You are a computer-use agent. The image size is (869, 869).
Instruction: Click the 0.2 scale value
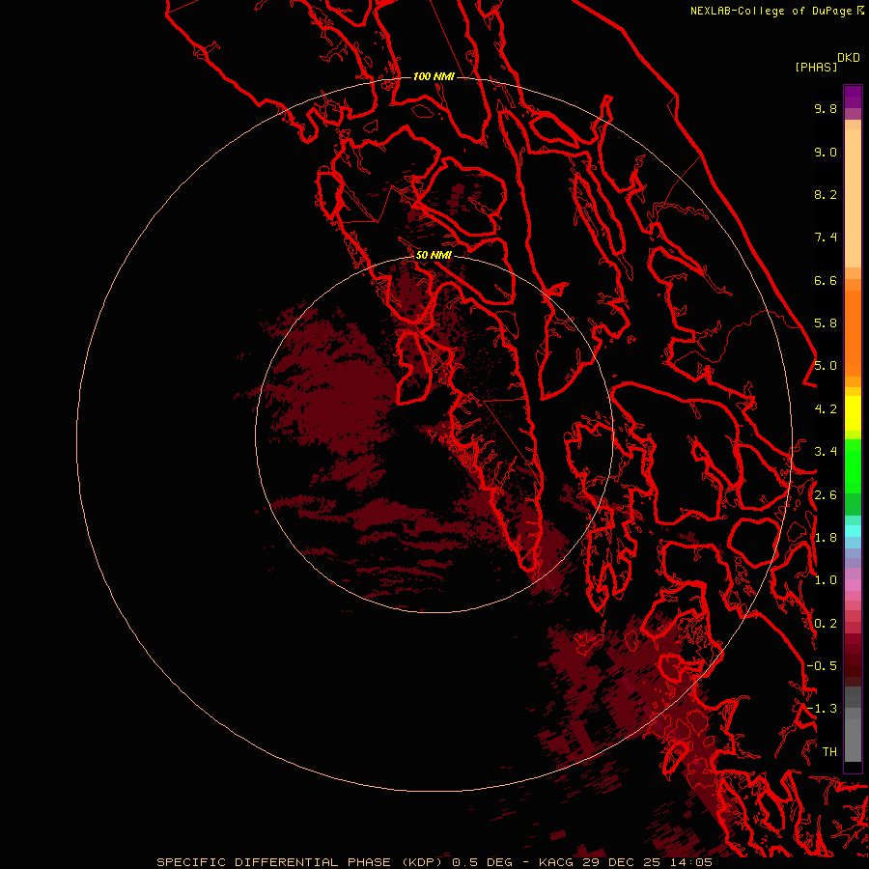pos(826,624)
